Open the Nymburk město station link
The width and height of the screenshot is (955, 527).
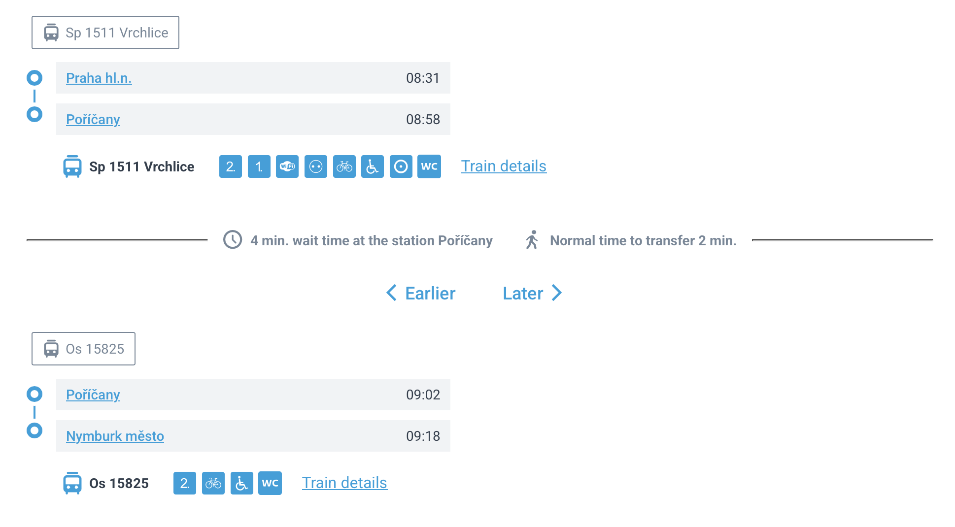[x=115, y=436]
